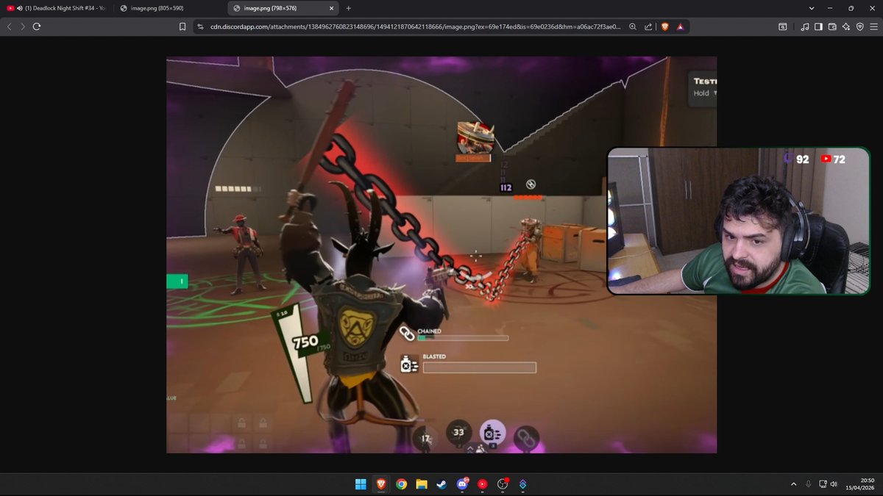883x496 pixels.
Task: Open the Brave Shields lion icon
Action: pos(665,26)
